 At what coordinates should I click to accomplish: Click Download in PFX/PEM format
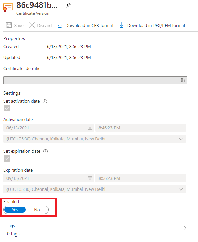[x=152, y=25]
